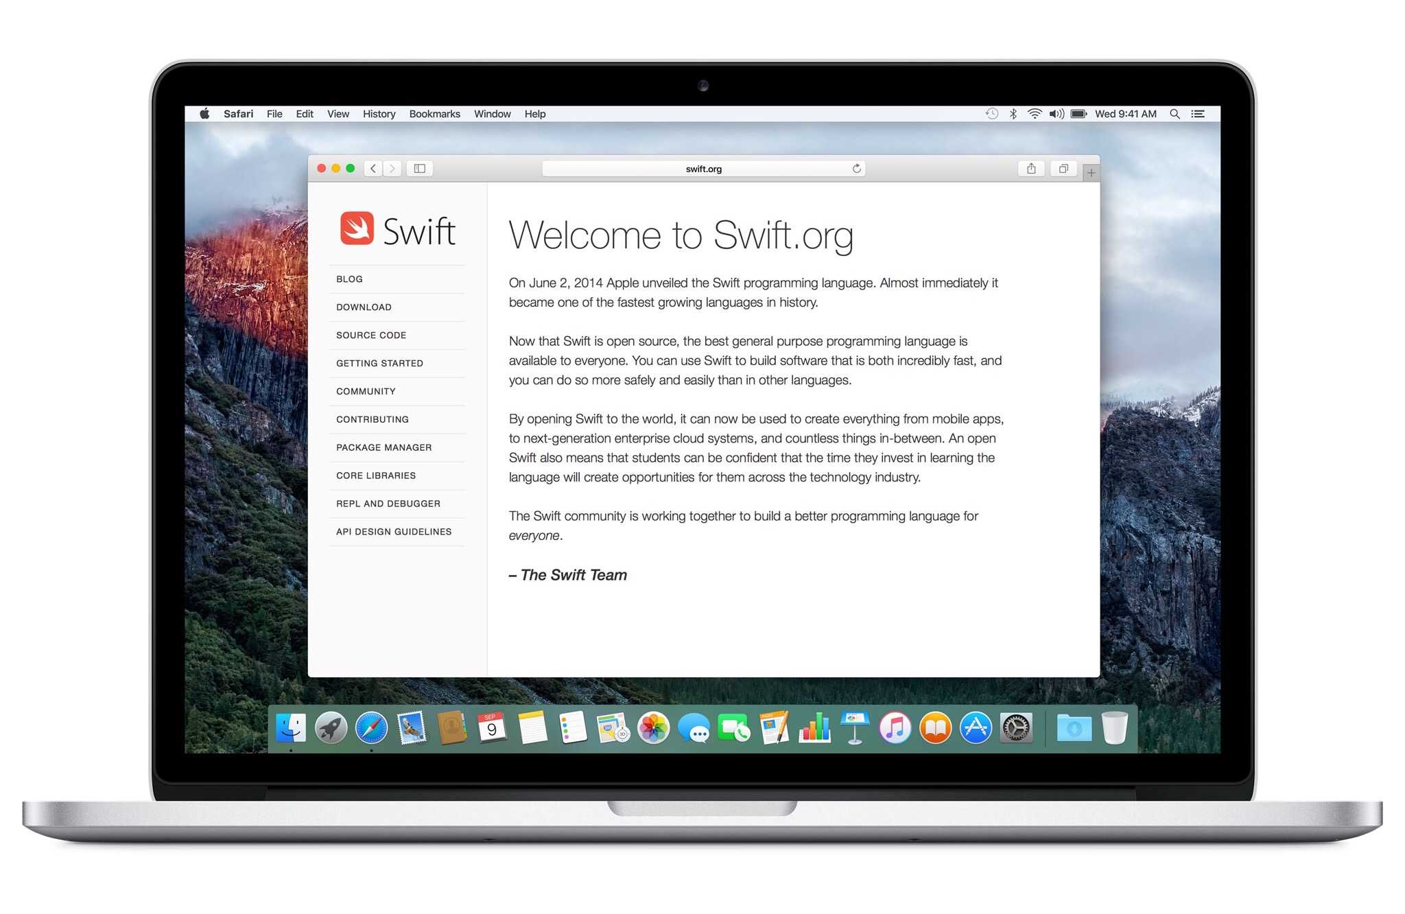Open the History menu
Viewport: 1405px width, 914px height.
coord(378,113)
